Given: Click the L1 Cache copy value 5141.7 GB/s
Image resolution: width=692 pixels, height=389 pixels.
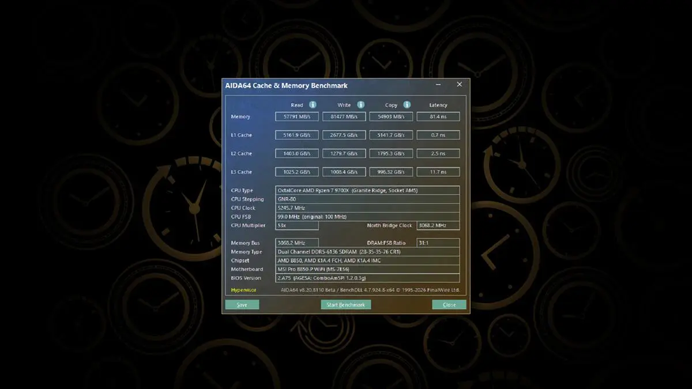Looking at the screenshot, I should 391,135.
